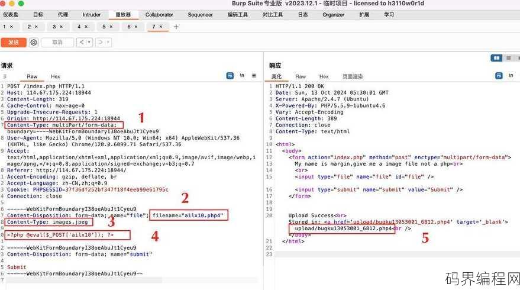The image size is (520, 290).
Task: Switch to Intruder tab
Action: pos(92,15)
